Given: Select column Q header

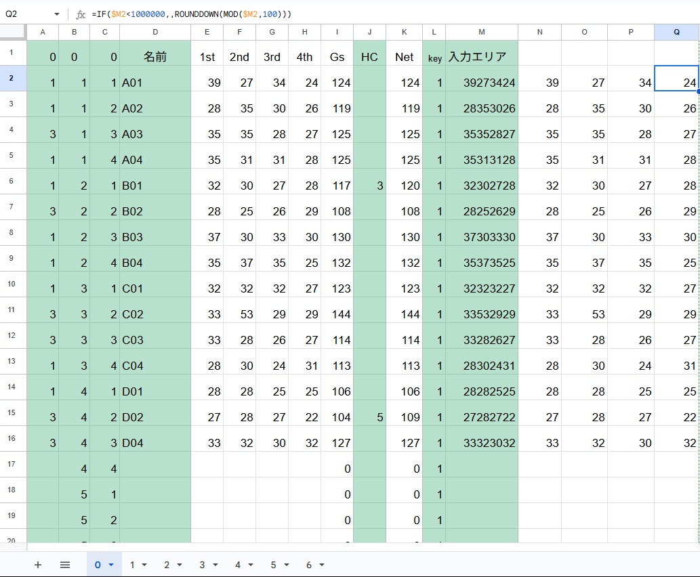Looking at the screenshot, I should pos(676,32).
